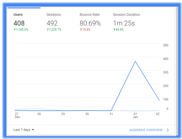182x139 pixels.
Task: Click the 1,229.7% sessions change percentage
Action: (x=55, y=30)
